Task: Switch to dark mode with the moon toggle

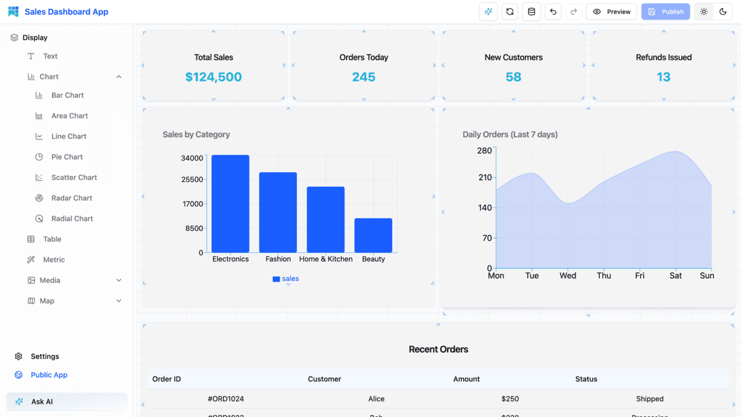Action: (x=722, y=11)
